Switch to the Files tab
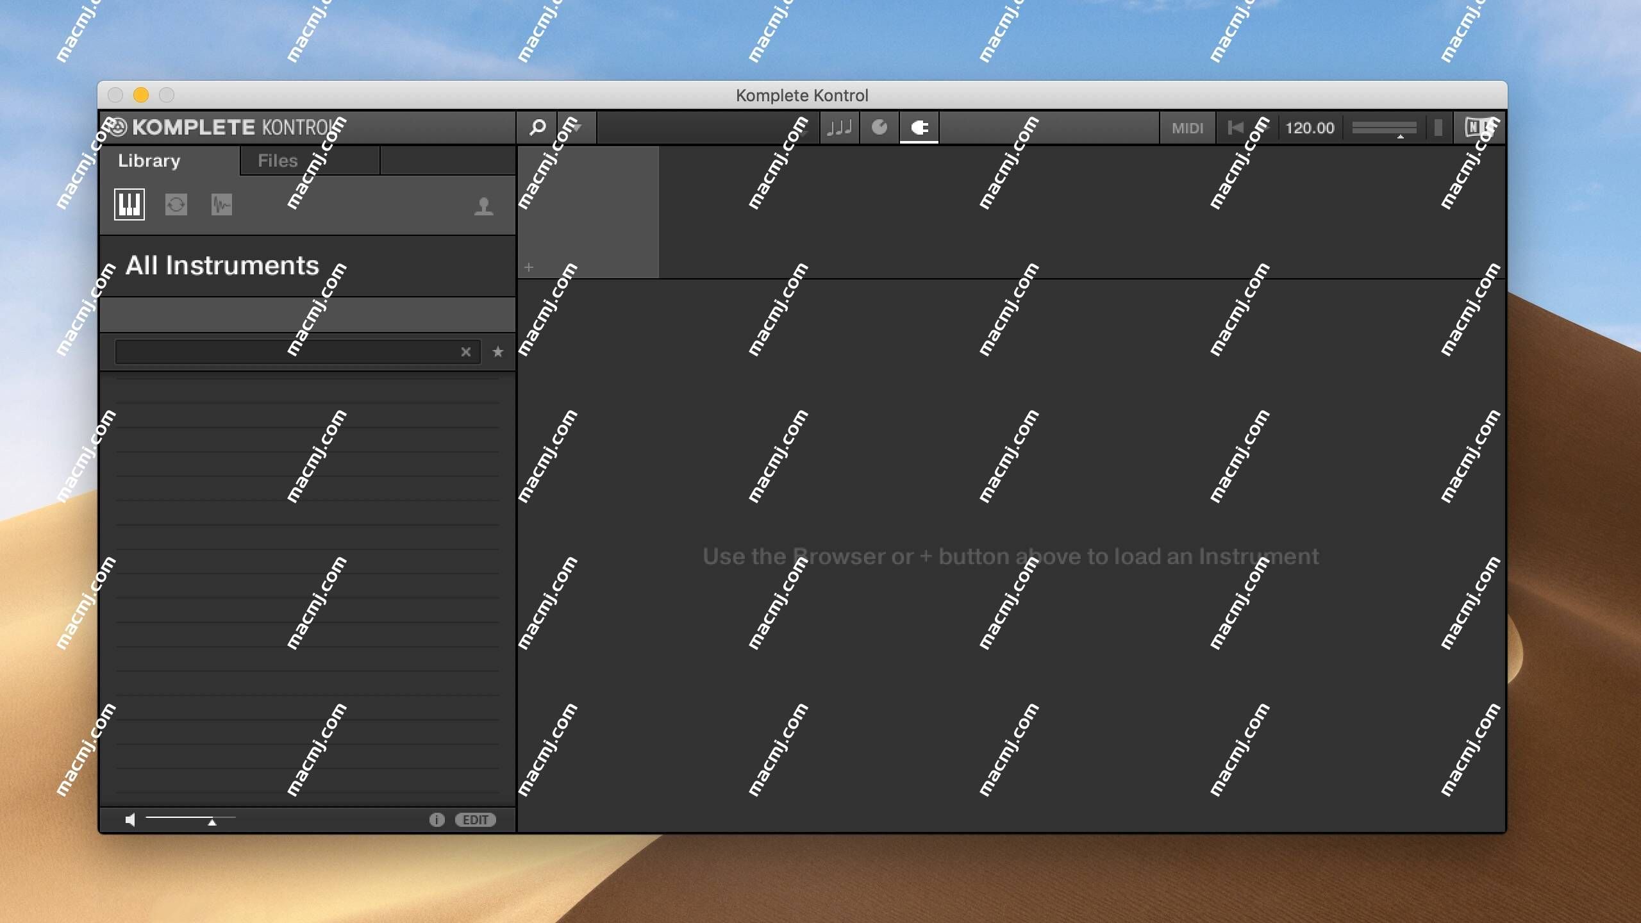The image size is (1641, 923). [276, 160]
